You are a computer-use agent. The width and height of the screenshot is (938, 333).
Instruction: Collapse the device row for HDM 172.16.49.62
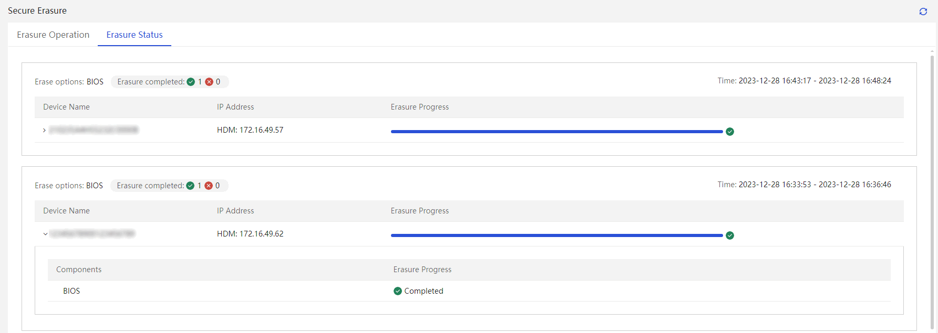(45, 234)
